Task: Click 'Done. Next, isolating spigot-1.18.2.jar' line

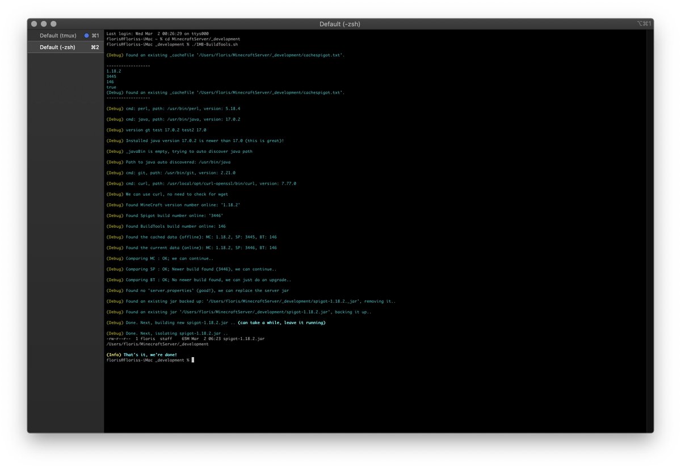Action: [167, 333]
